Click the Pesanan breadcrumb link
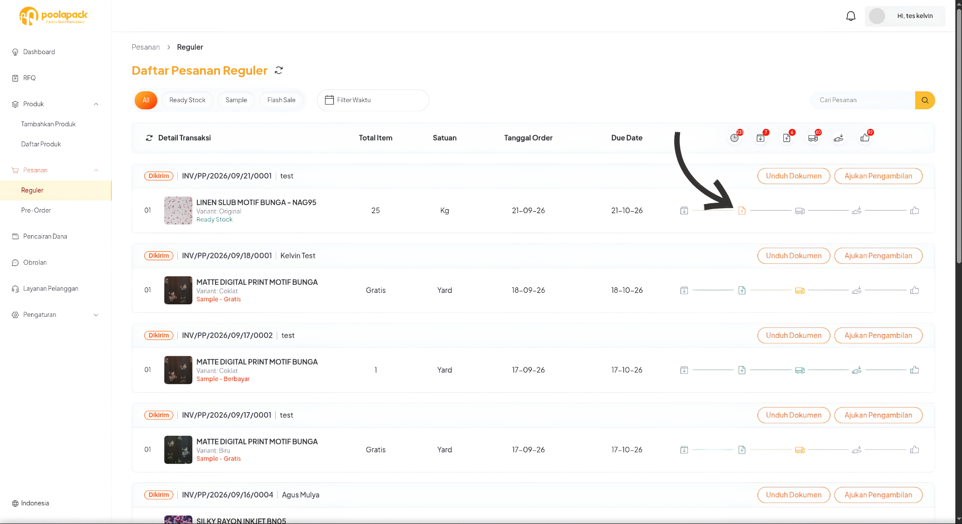This screenshot has width=962, height=524. point(146,47)
